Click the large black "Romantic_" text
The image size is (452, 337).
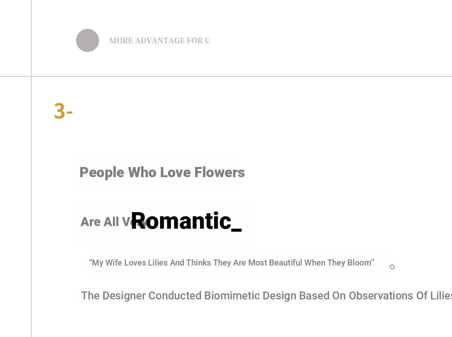pos(186,221)
